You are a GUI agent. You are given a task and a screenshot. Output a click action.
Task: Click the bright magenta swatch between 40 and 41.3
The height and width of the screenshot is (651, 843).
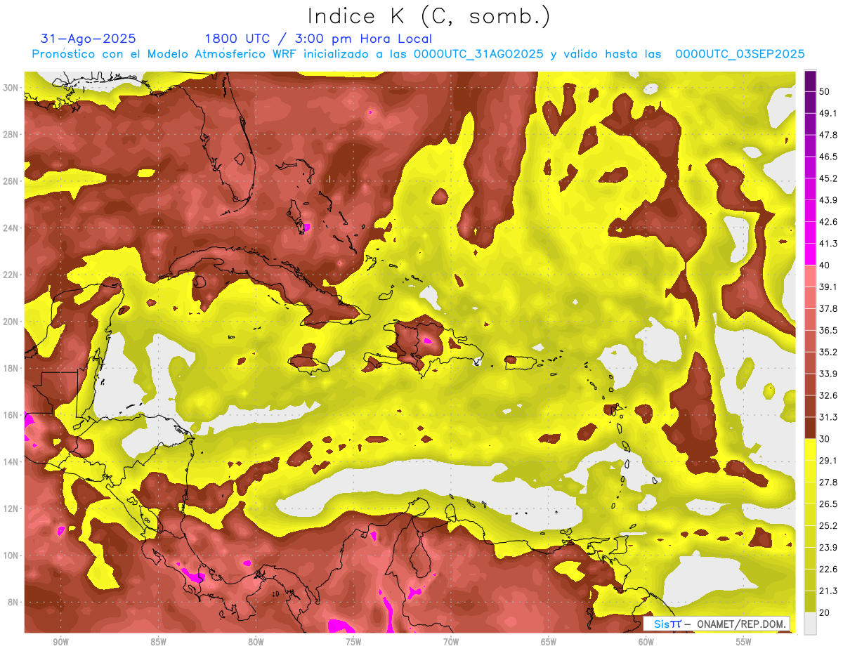(810, 254)
